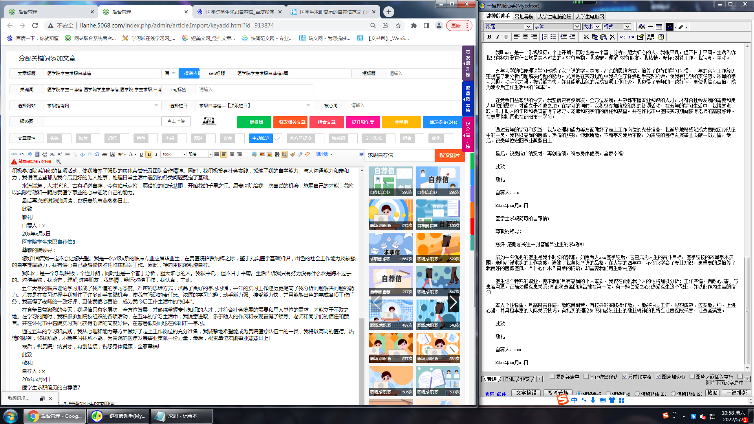Click the green 一键排版 button
Image resolution: width=754 pixels, height=424 pixels.
click(x=254, y=122)
